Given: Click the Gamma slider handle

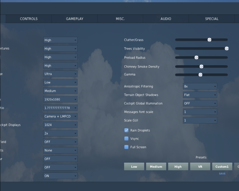Looking at the screenshot, I should click(x=200, y=75).
